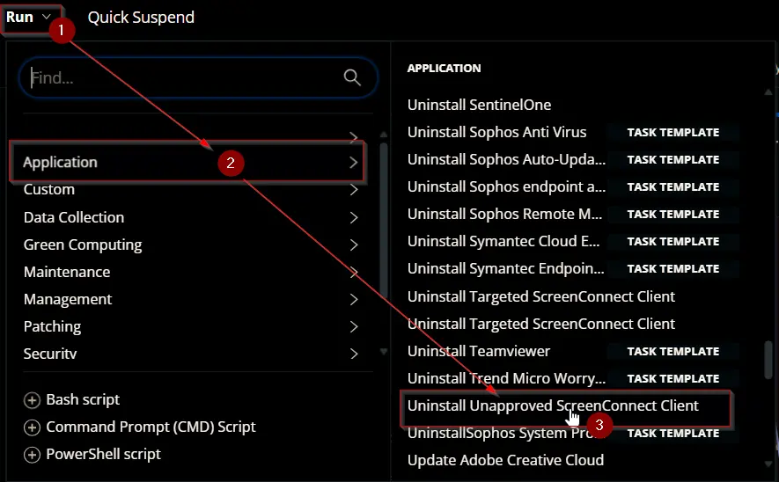Select Uninstall SentinelOne script
The width and height of the screenshot is (779, 482).
(x=479, y=105)
